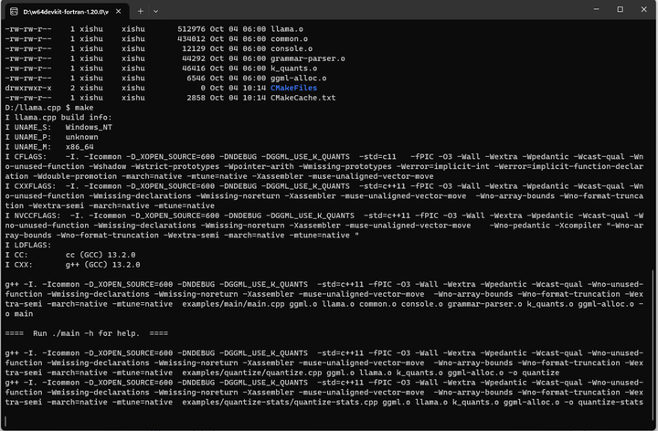Click the 'Run ./main -h for help.' line
This screenshot has height=431, width=658.
click(x=87, y=333)
